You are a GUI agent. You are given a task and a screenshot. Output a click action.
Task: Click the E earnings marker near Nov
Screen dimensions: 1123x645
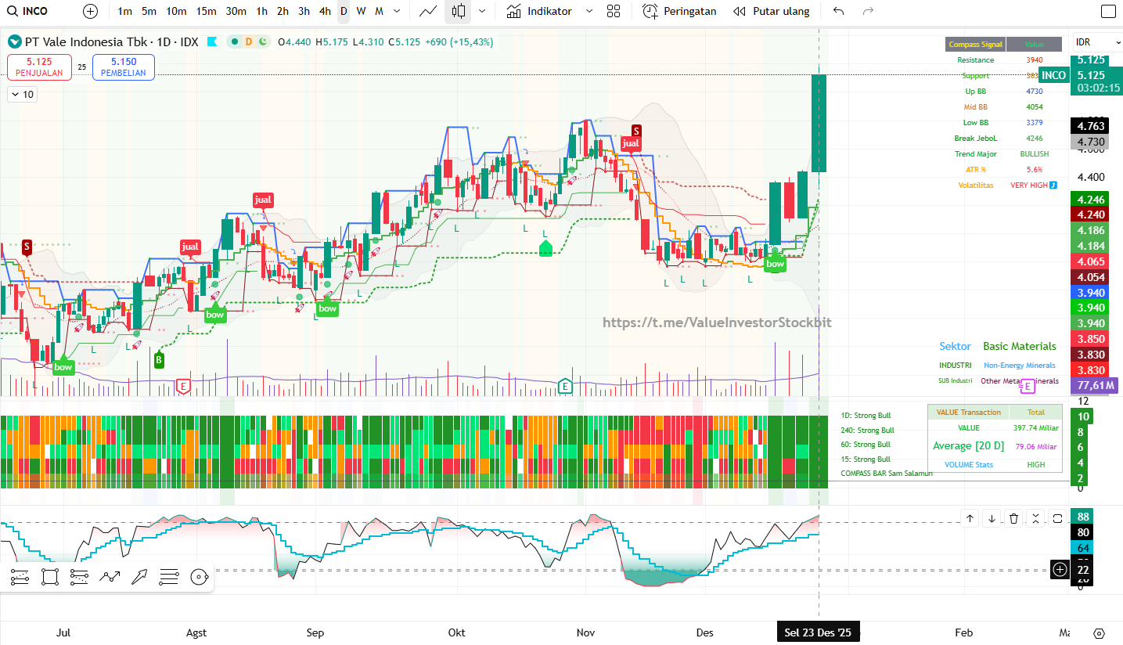(x=565, y=386)
